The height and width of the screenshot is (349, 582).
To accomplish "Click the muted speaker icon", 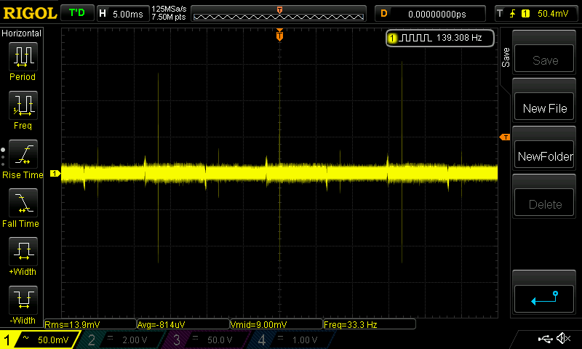I will [563, 338].
